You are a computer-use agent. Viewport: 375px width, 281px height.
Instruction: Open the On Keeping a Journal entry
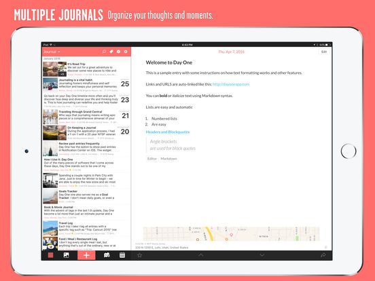click(86, 132)
